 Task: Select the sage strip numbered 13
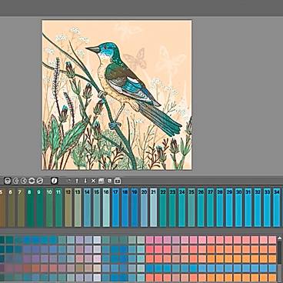[x=78, y=207]
